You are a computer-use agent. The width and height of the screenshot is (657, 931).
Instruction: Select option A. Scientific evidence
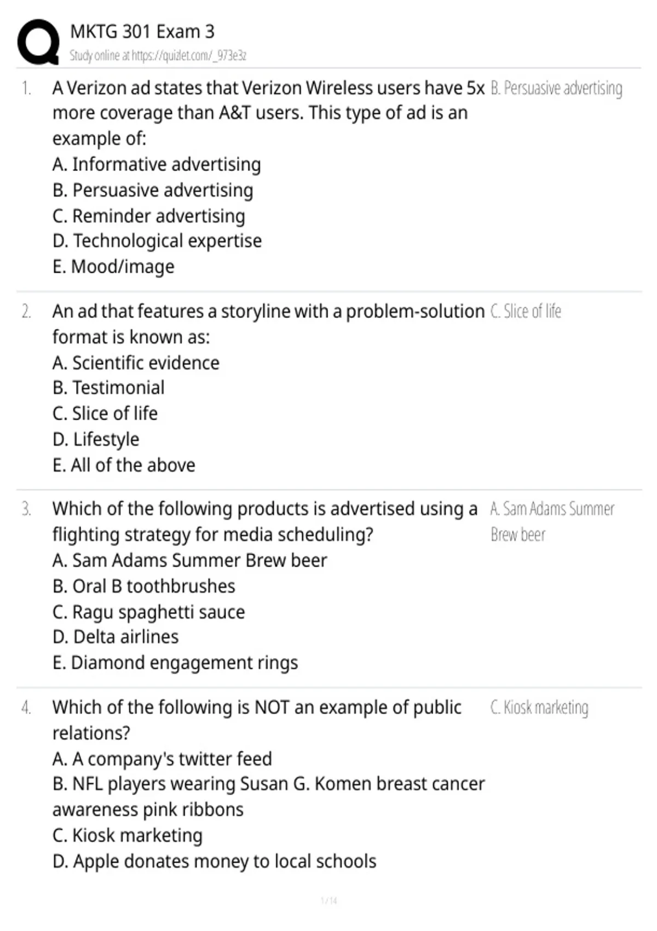136,363
